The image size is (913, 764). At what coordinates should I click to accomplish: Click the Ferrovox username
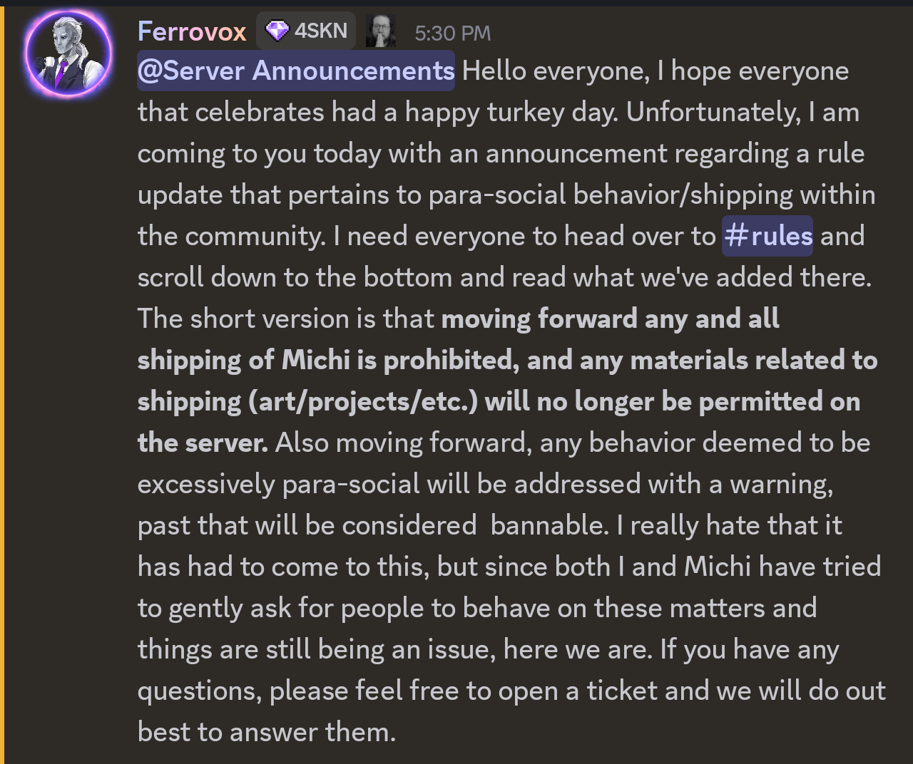(192, 31)
